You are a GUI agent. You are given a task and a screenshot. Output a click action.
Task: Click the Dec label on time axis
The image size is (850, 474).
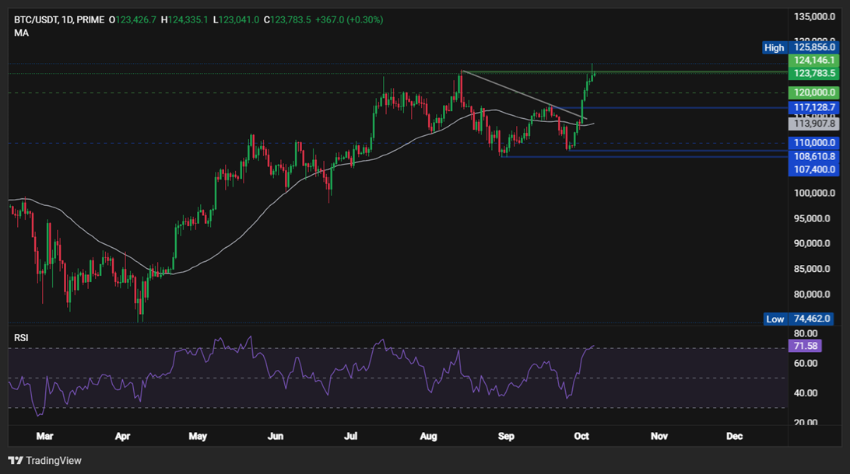(734, 437)
